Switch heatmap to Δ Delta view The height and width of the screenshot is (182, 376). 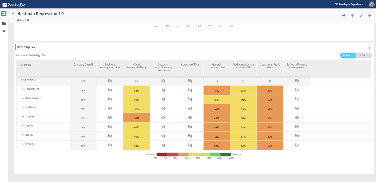click(364, 56)
